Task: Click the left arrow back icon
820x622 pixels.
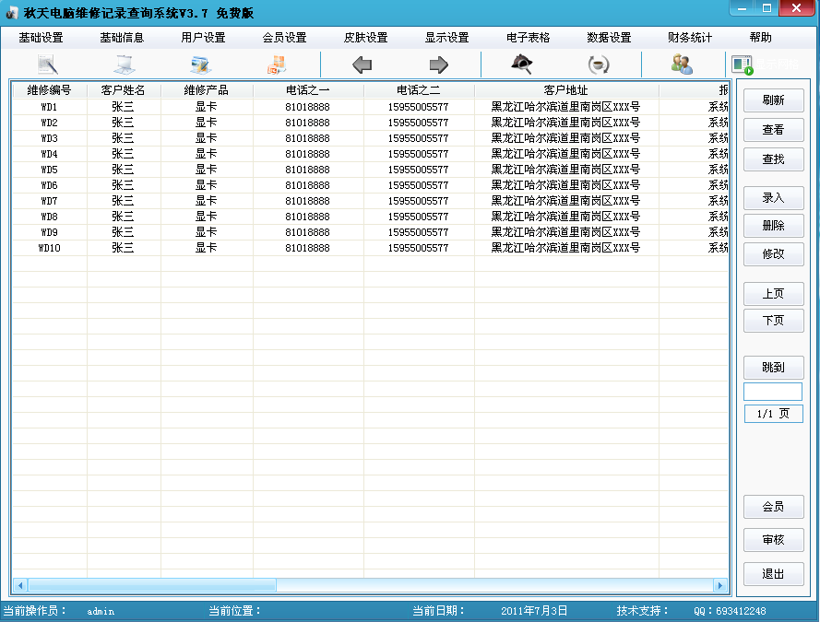Action: point(362,65)
